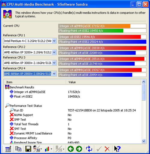
Task: Click the Benchmark Results row icon
Action: pos(7,87)
